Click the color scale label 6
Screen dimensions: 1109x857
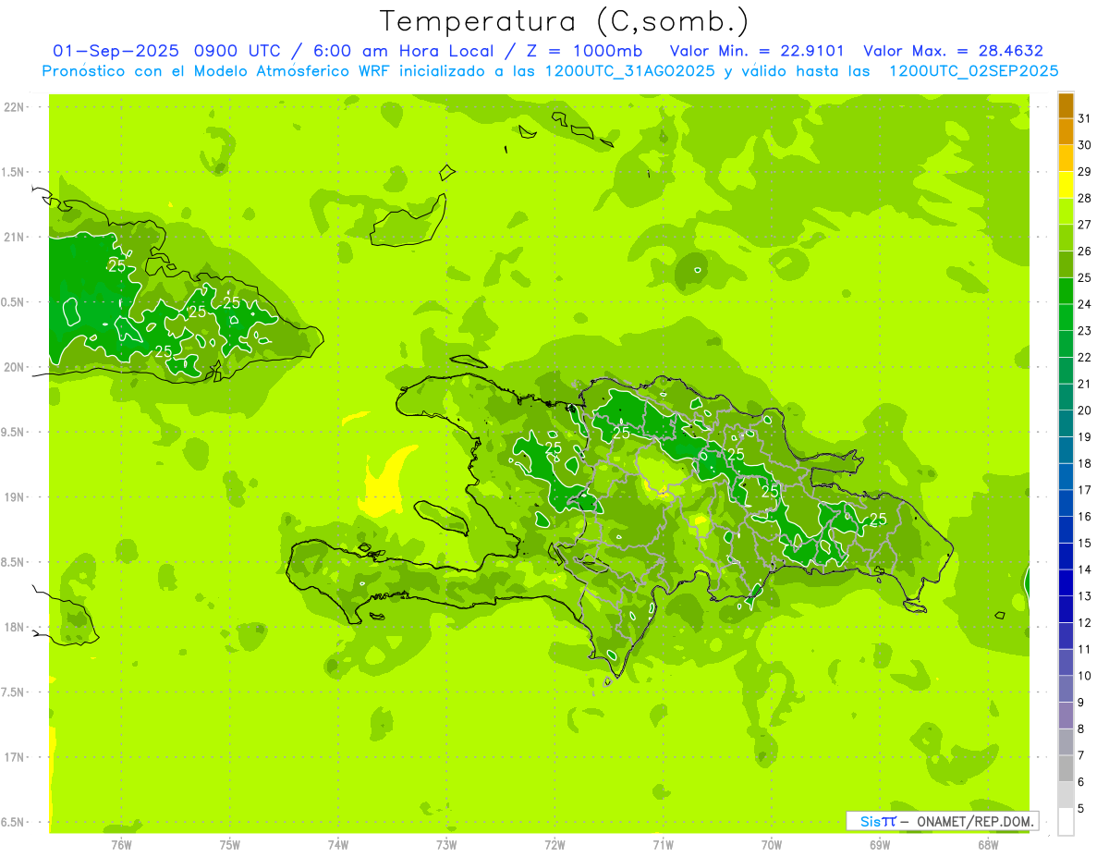click(1081, 782)
